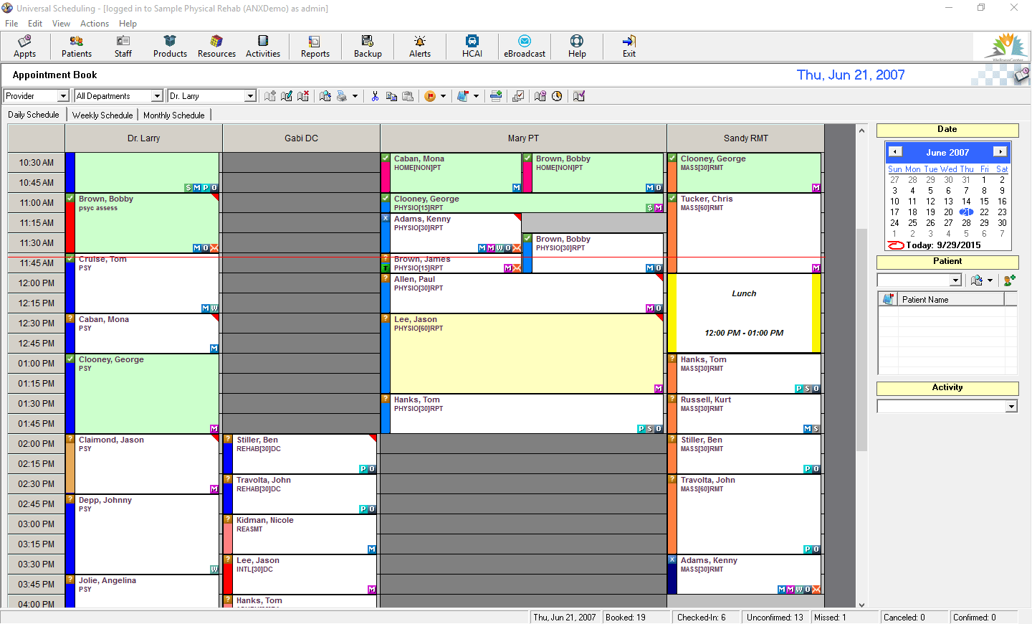Open the Actions menu

95,24
